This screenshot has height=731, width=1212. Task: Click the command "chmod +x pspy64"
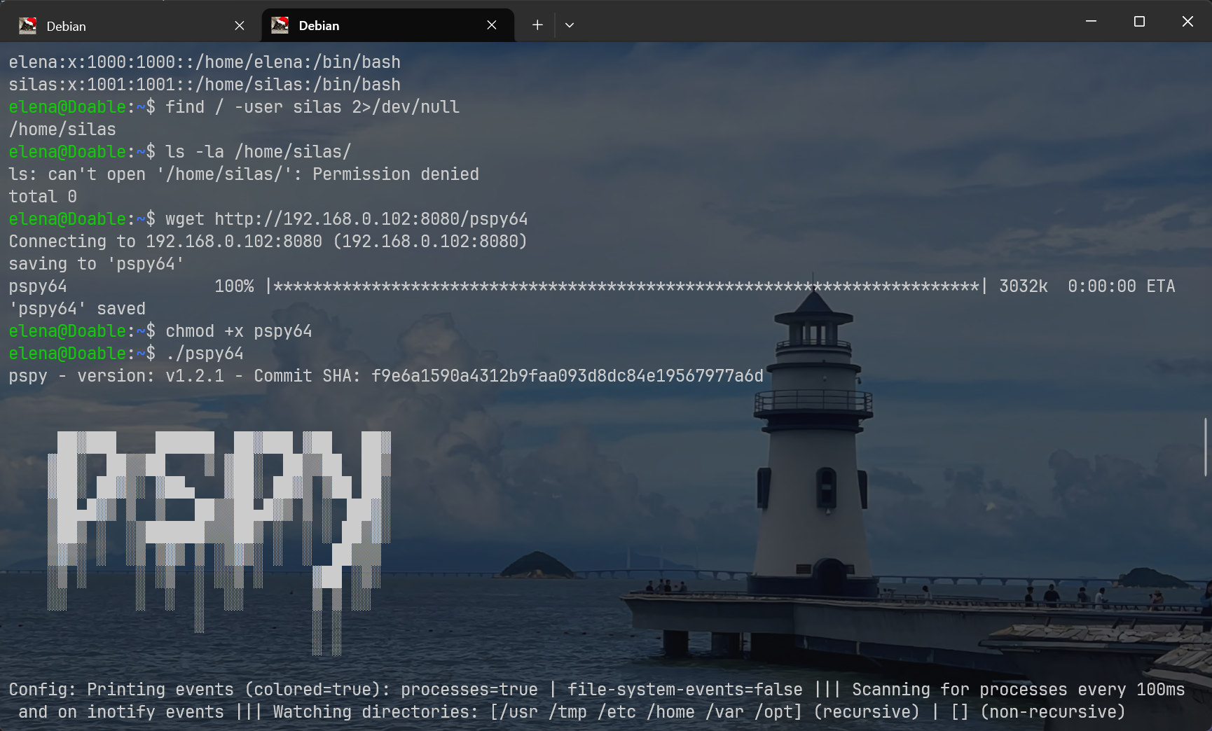tap(239, 331)
